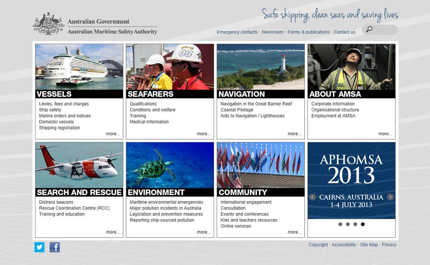Click the Australian Government crest logo
The image size is (430, 265).
[48, 24]
